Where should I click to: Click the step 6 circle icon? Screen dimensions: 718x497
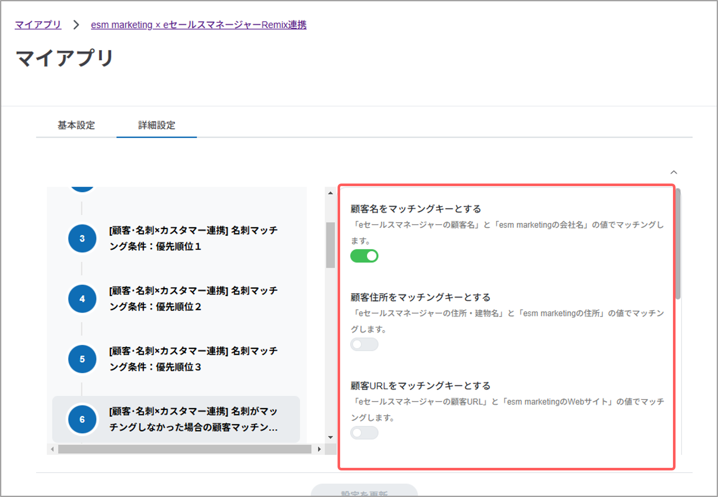pyautogui.click(x=82, y=419)
